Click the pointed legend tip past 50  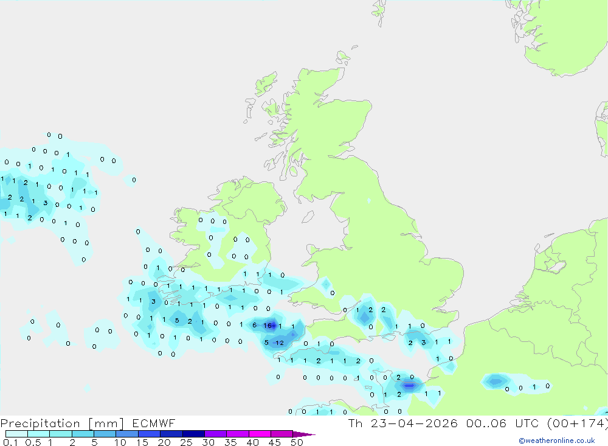(x=304, y=434)
